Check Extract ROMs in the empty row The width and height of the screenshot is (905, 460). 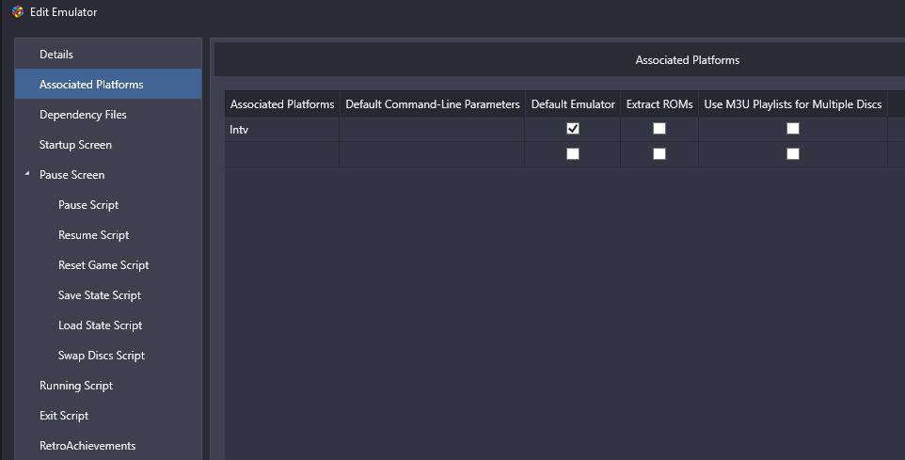659,153
